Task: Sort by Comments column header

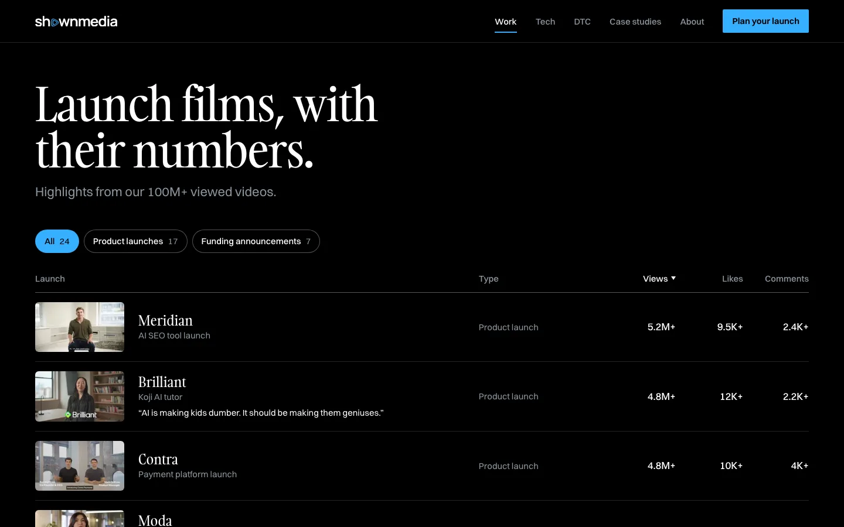Action: pos(787,279)
